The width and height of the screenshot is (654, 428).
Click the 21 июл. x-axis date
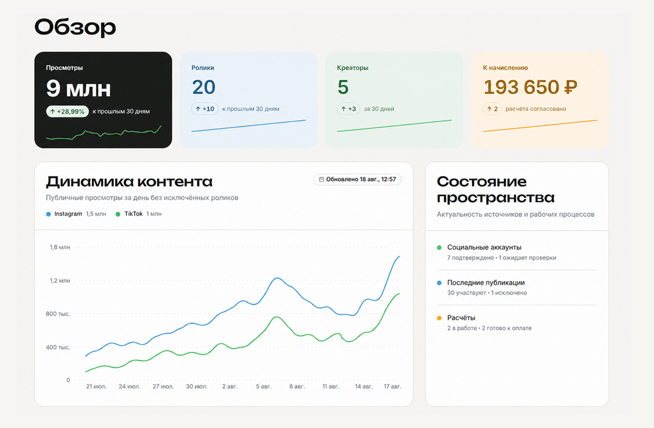point(96,387)
